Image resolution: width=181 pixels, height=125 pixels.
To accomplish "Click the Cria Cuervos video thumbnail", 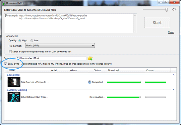I will coord(14,82).
